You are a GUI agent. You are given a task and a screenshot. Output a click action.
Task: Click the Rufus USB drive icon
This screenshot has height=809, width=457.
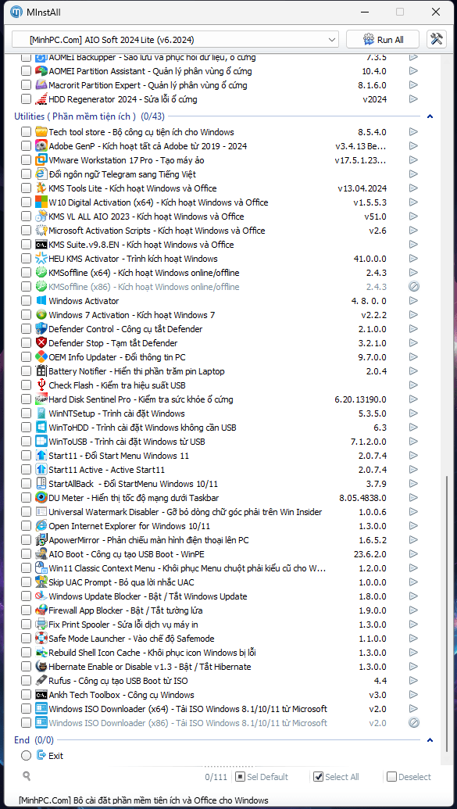41,681
